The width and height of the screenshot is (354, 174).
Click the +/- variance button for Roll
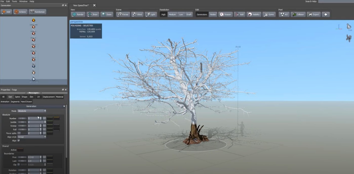click(x=44, y=129)
